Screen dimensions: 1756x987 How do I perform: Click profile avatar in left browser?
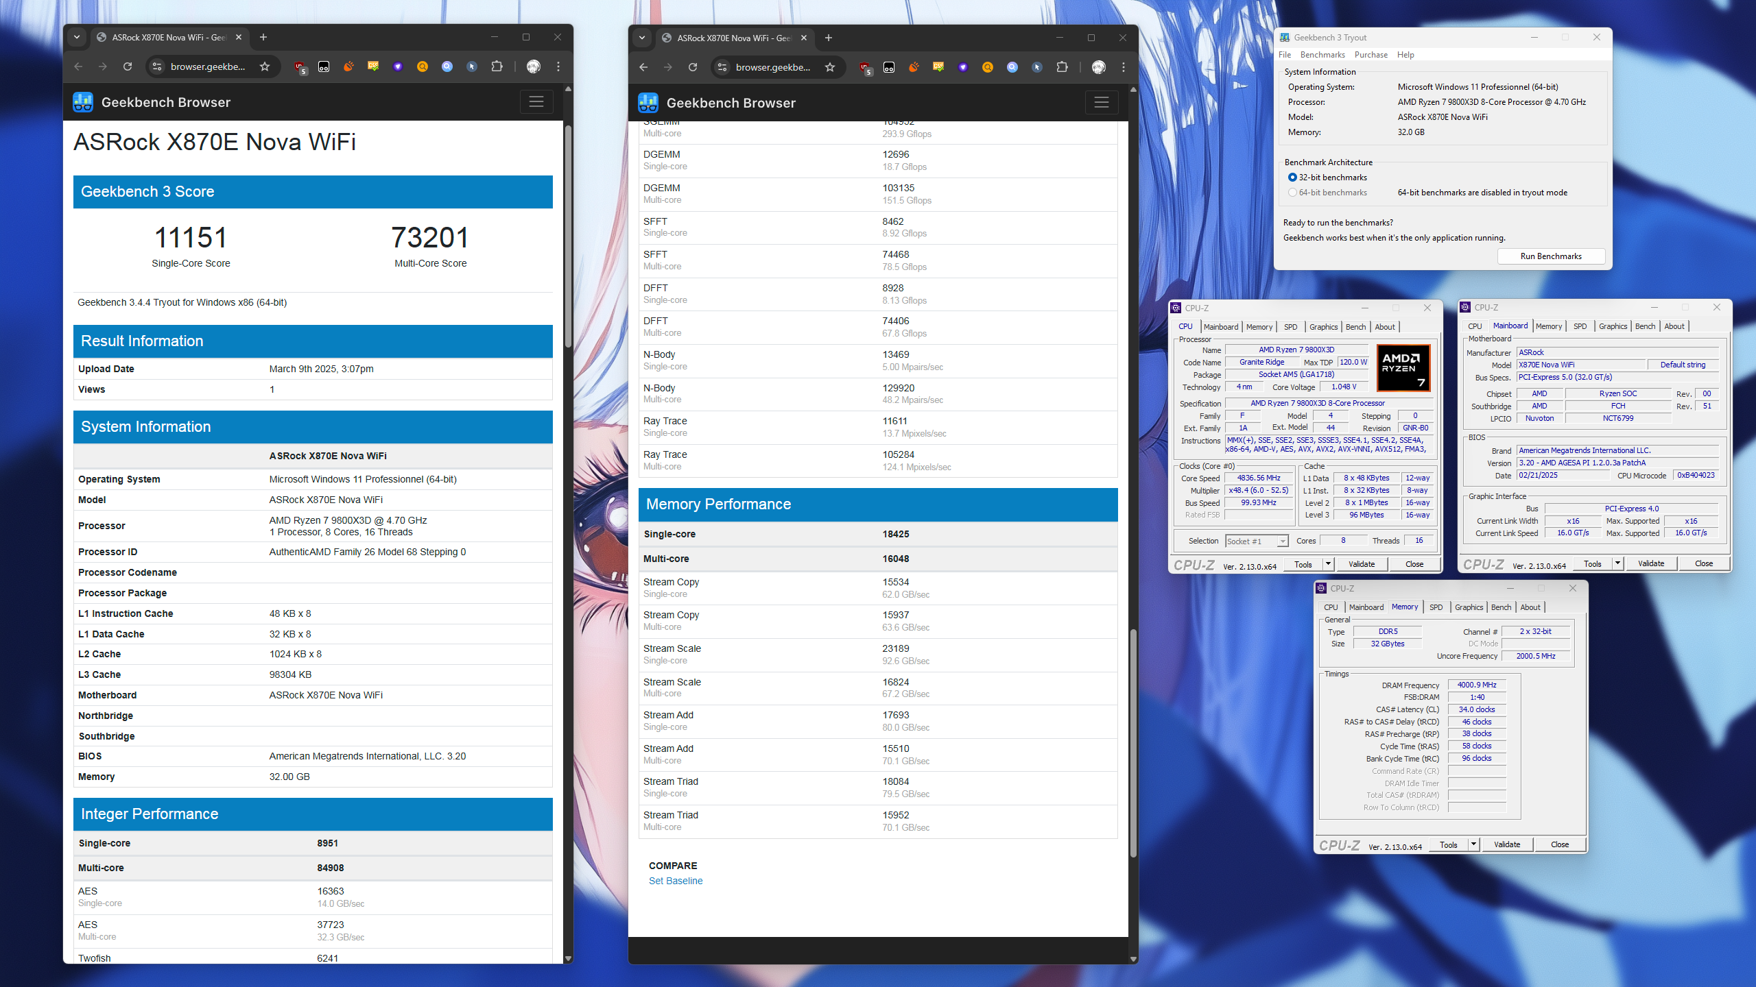tap(534, 66)
